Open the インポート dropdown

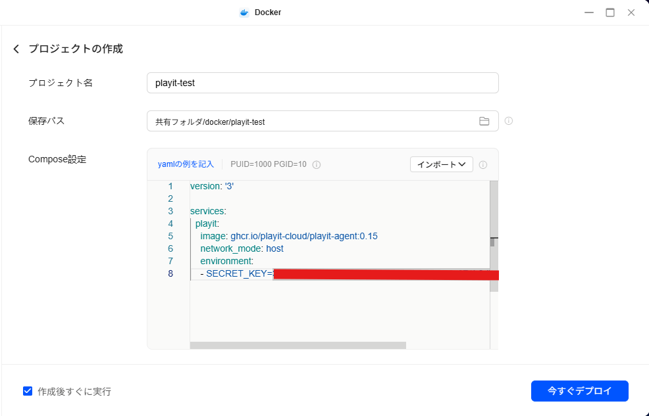coord(441,164)
